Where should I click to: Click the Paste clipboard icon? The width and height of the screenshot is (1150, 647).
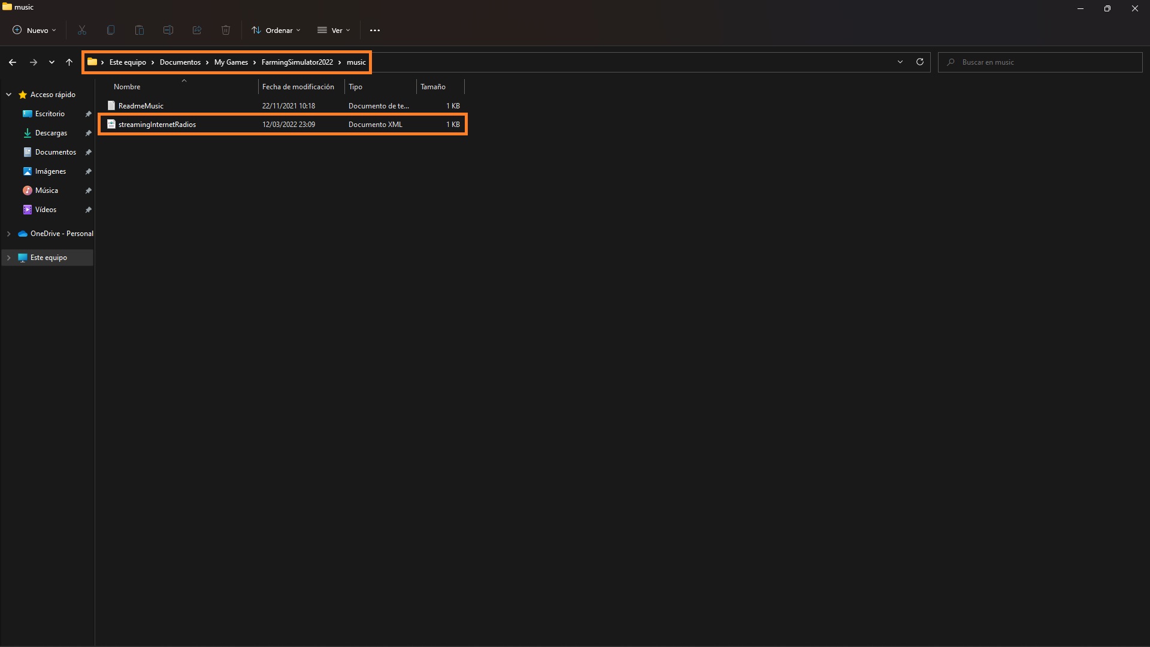[140, 30]
